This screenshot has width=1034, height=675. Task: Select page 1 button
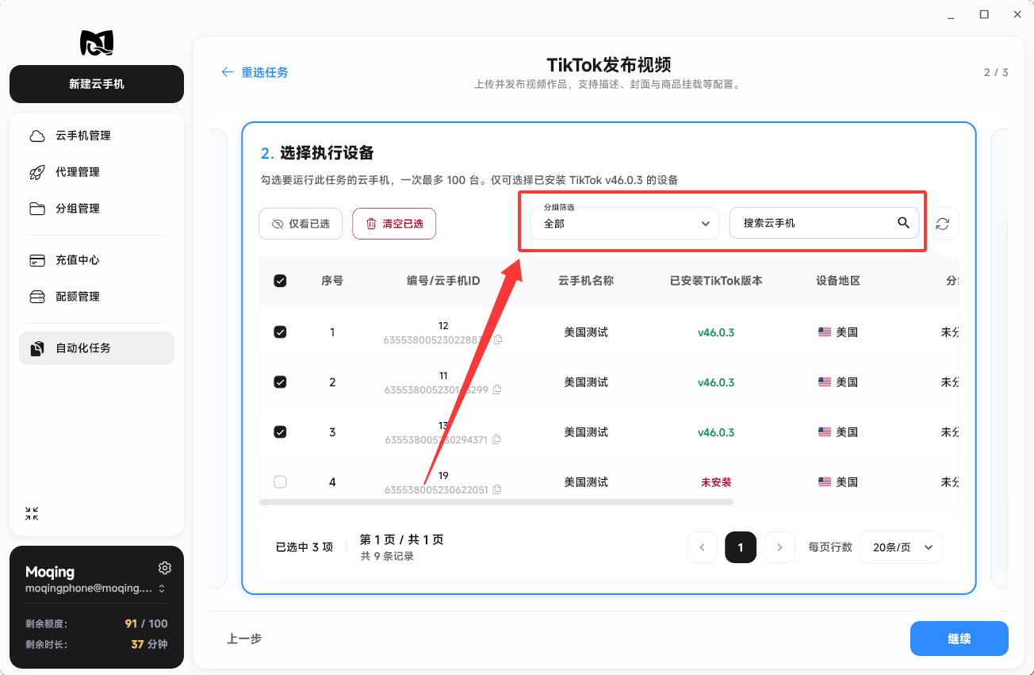click(741, 547)
